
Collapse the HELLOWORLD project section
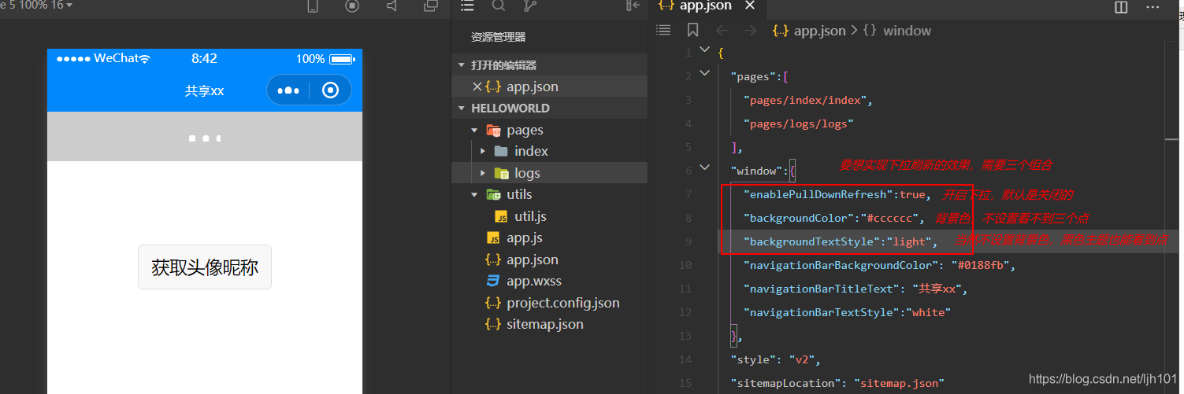549,108
